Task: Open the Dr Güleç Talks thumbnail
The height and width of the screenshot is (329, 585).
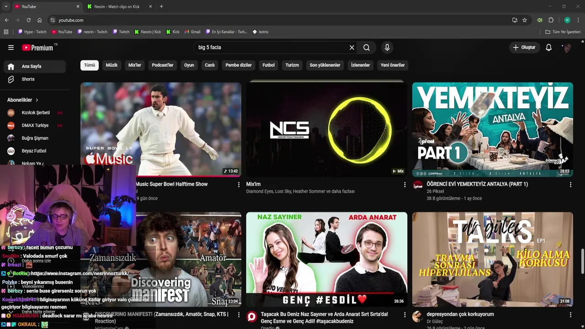Action: coord(492,259)
